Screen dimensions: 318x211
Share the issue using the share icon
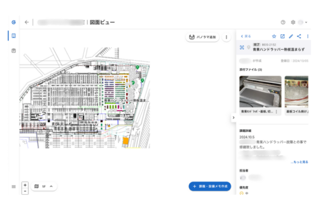(x=299, y=36)
